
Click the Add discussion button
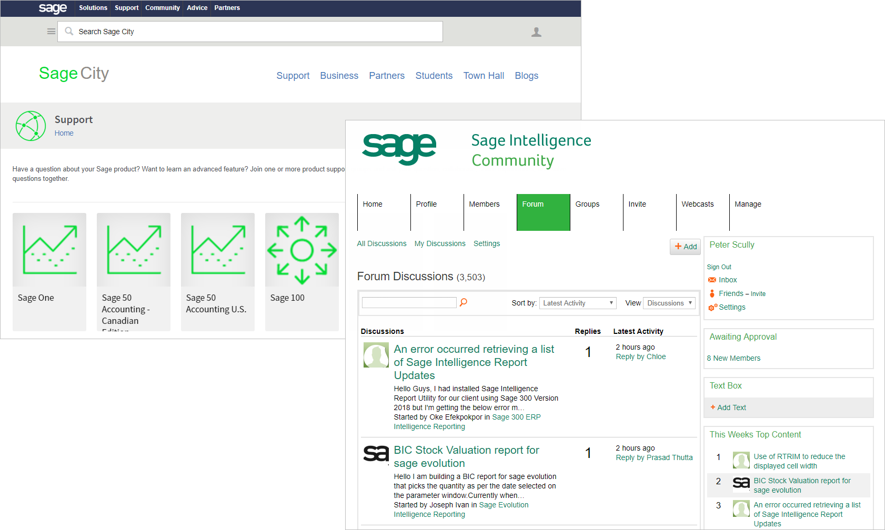686,247
